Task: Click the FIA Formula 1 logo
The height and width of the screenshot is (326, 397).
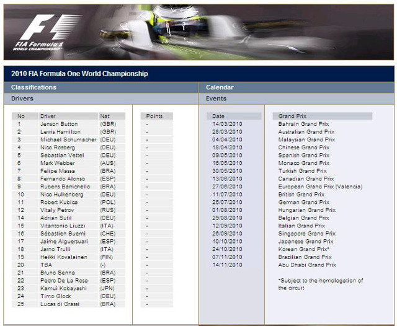Action: [47, 32]
